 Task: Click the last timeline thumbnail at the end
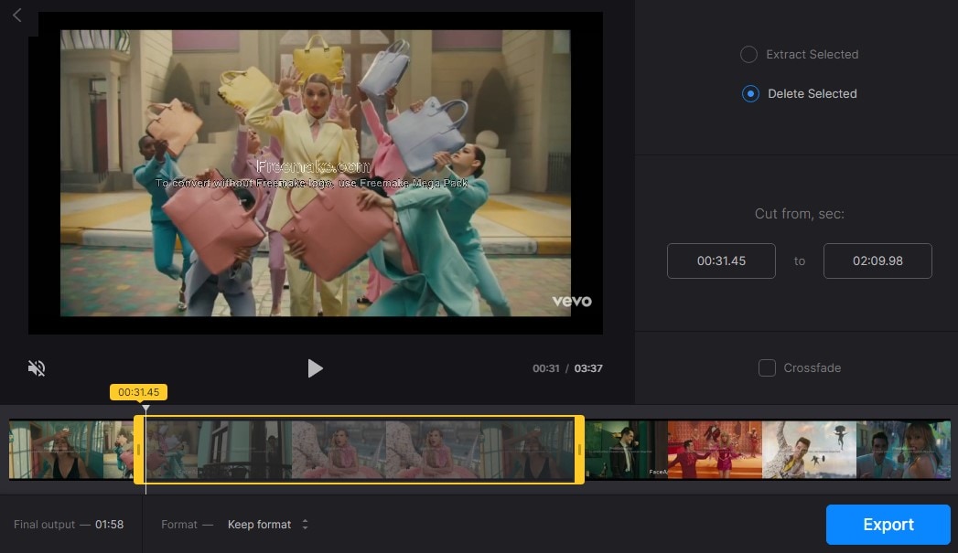[x=903, y=449]
